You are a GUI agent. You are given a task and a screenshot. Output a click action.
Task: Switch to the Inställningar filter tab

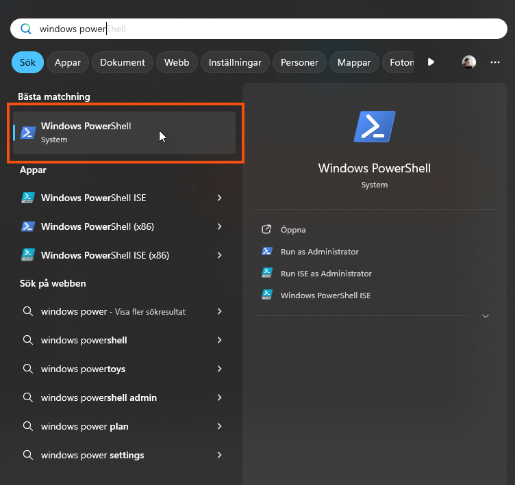pos(235,62)
